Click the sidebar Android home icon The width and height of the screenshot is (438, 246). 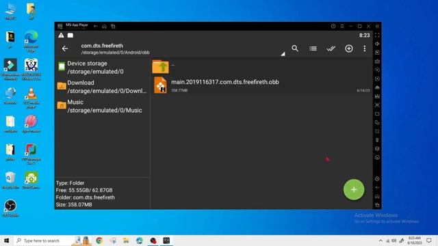(x=377, y=196)
